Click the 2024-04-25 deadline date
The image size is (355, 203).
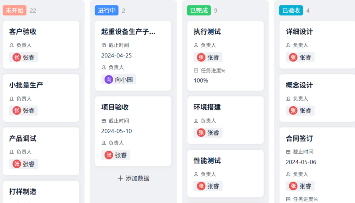click(x=117, y=56)
